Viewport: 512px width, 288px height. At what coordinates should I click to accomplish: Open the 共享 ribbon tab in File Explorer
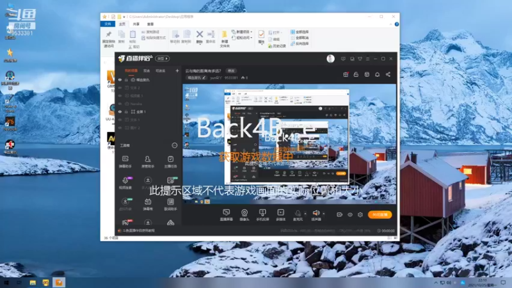136,24
